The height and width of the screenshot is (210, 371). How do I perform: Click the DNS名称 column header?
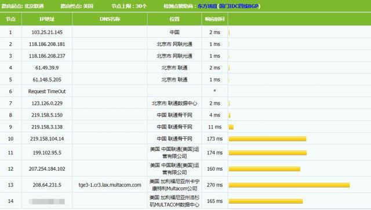point(110,19)
